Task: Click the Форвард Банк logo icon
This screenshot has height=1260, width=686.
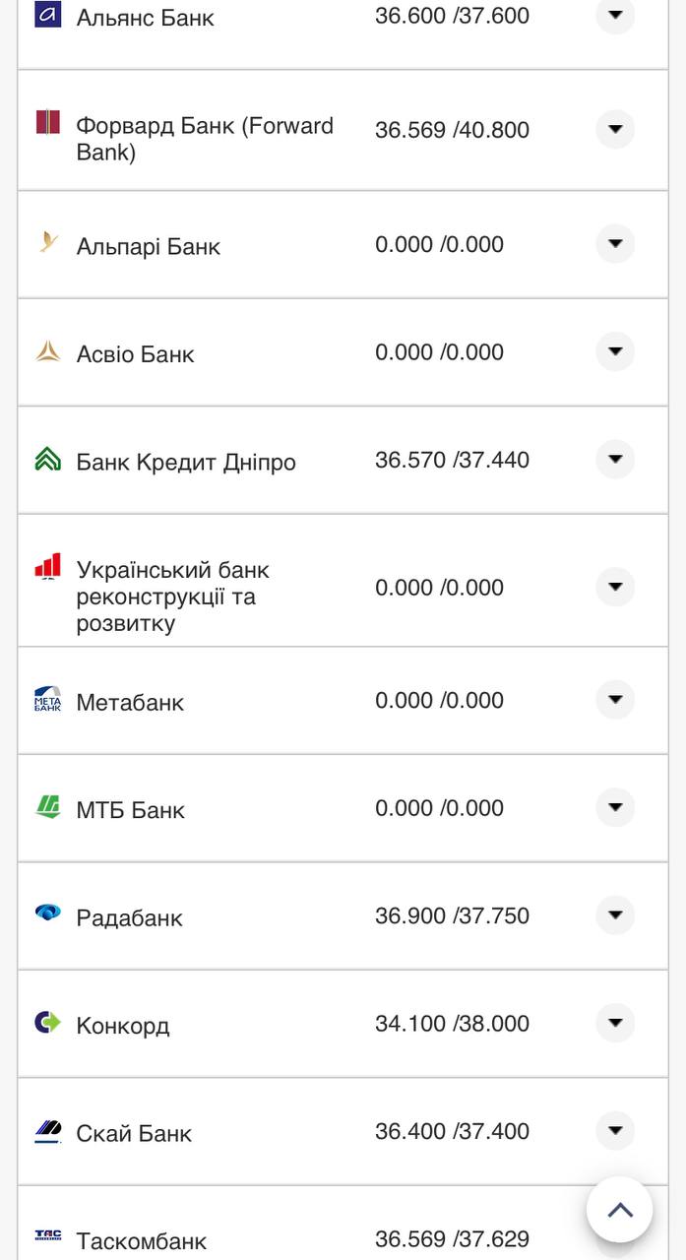Action: [47, 122]
